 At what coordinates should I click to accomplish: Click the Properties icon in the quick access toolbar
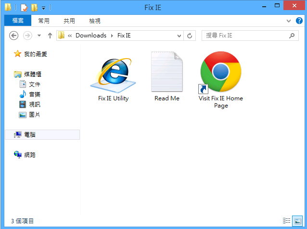[x=24, y=8]
